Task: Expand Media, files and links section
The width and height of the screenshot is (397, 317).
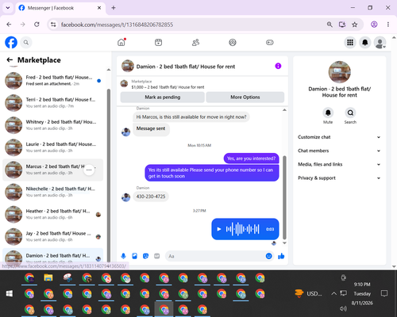Action: (339, 164)
